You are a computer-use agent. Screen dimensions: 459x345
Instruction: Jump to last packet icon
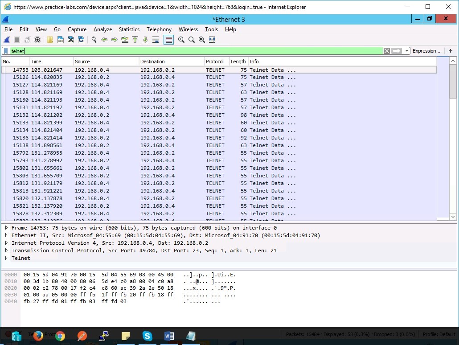pyautogui.click(x=145, y=40)
